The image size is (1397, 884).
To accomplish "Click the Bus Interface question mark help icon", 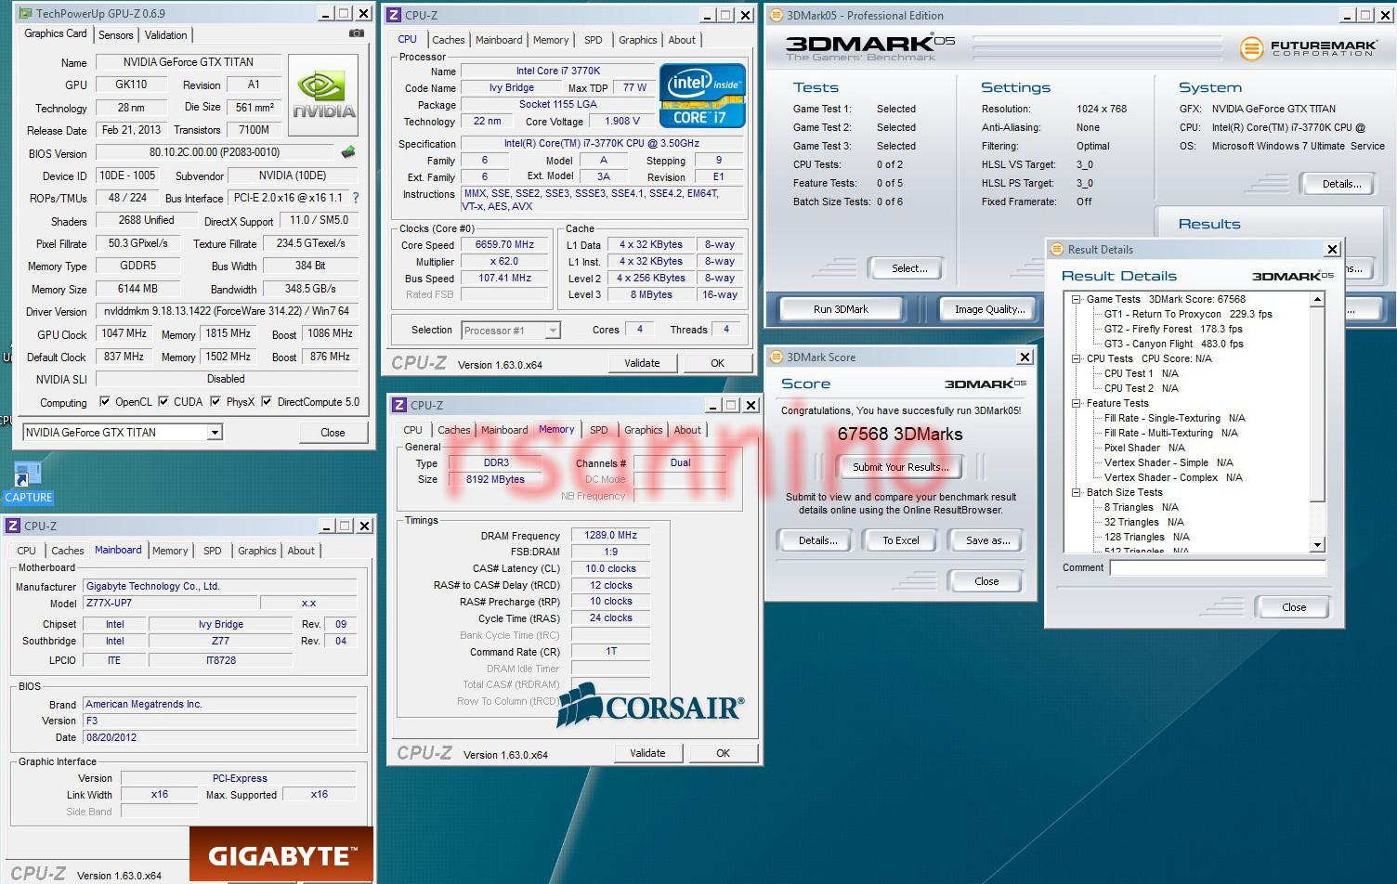I will pos(355,198).
